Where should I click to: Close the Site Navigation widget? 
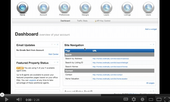click(x=153, y=44)
